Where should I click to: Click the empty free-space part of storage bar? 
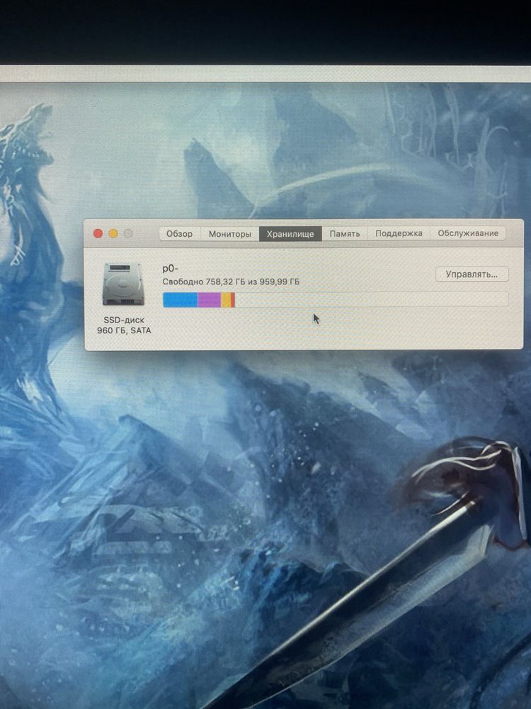[372, 299]
